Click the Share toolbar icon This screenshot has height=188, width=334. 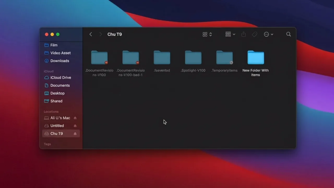(243, 34)
